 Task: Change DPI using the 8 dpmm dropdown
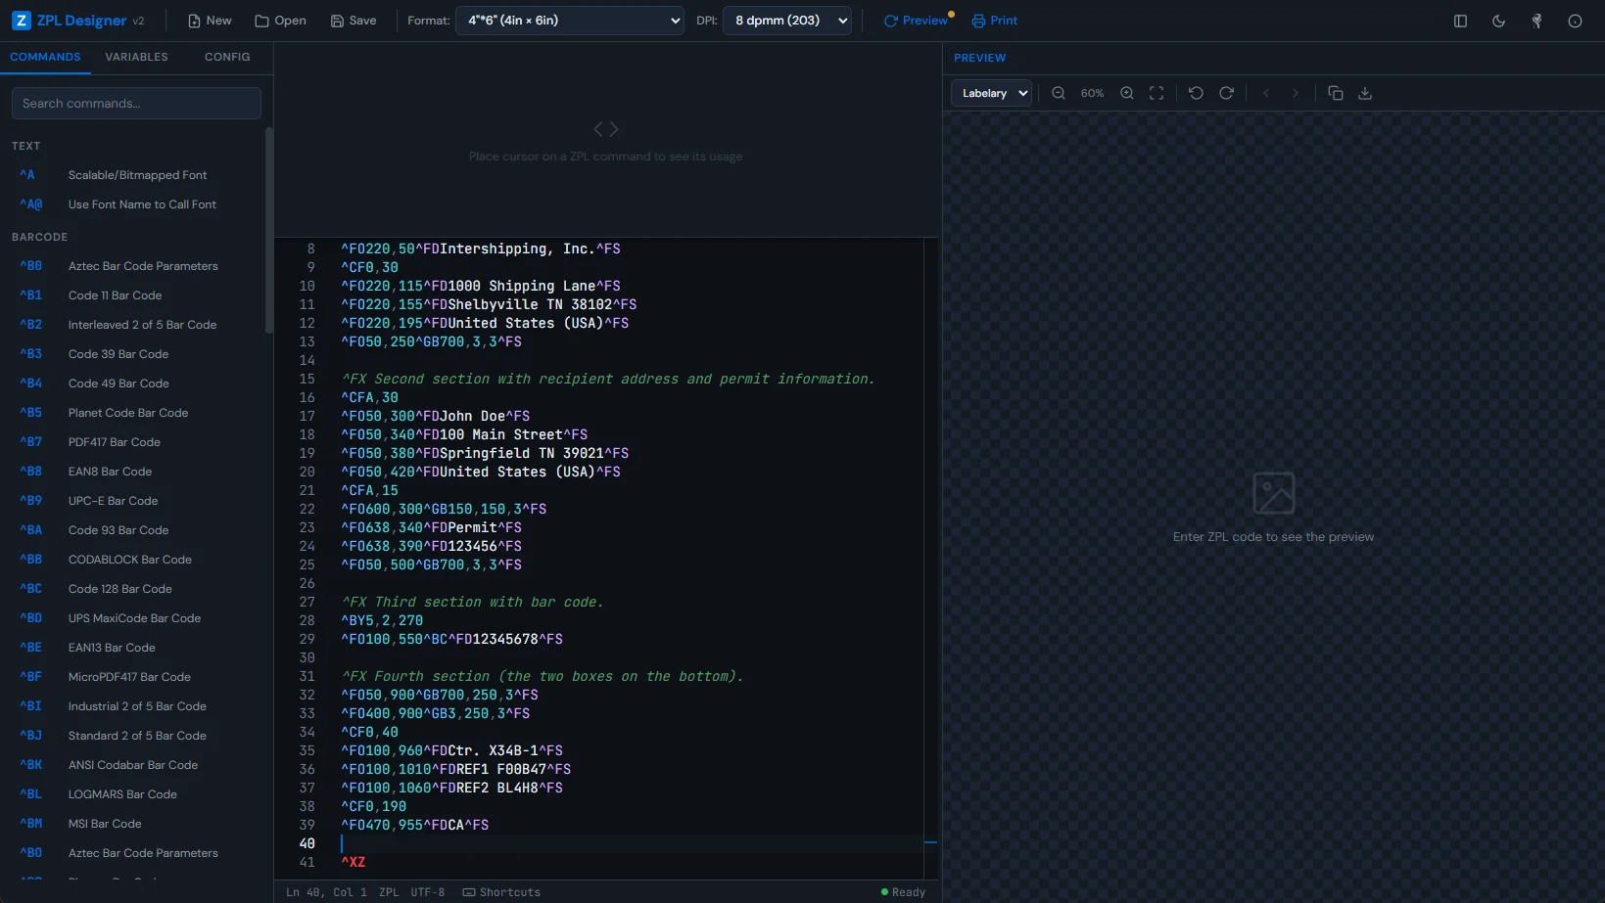click(786, 20)
